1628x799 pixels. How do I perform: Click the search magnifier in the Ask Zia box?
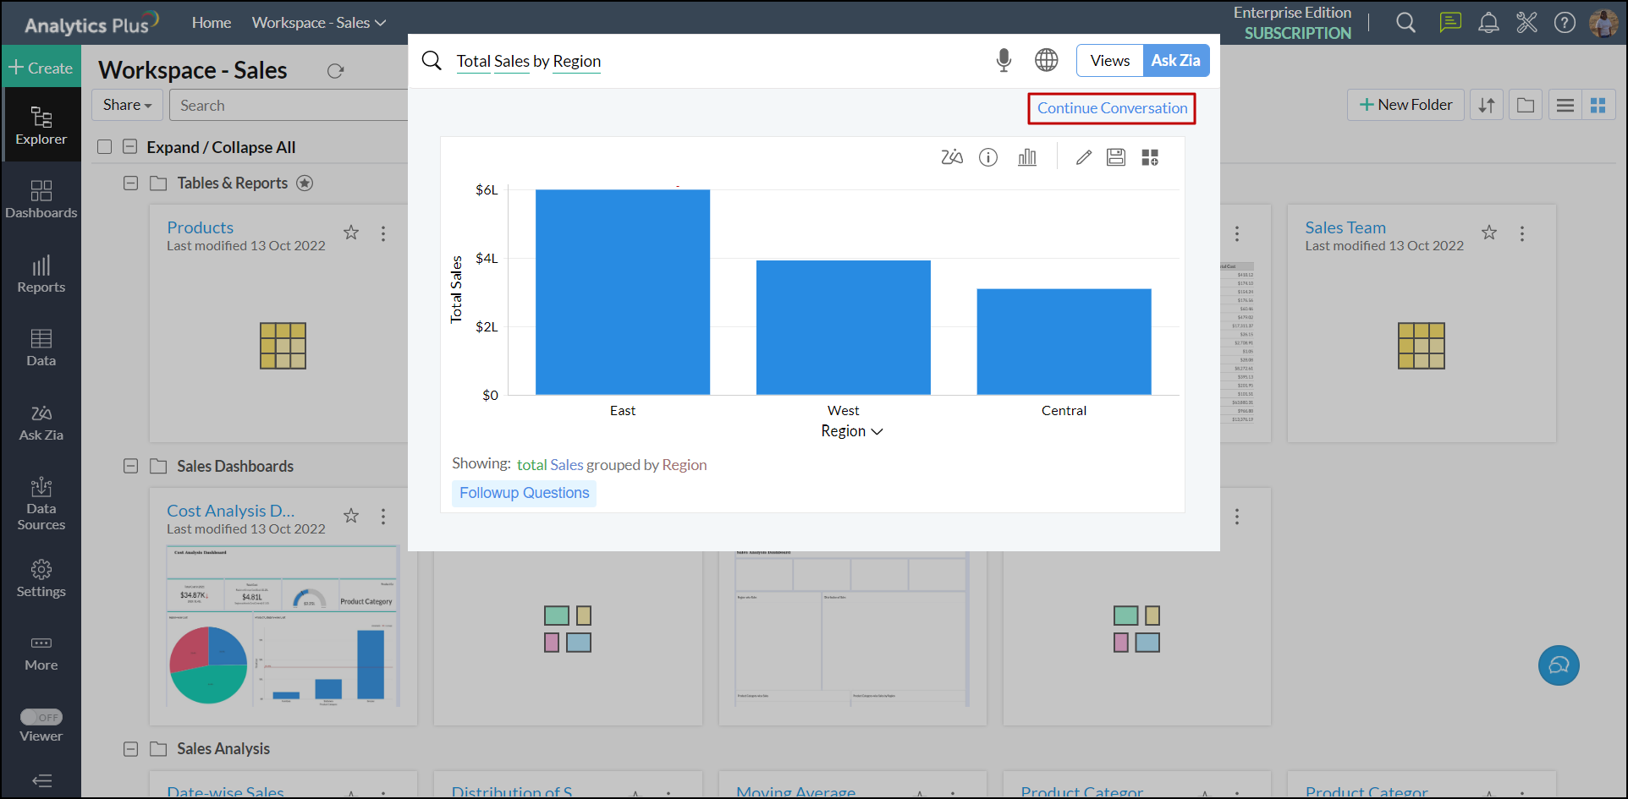click(x=432, y=60)
